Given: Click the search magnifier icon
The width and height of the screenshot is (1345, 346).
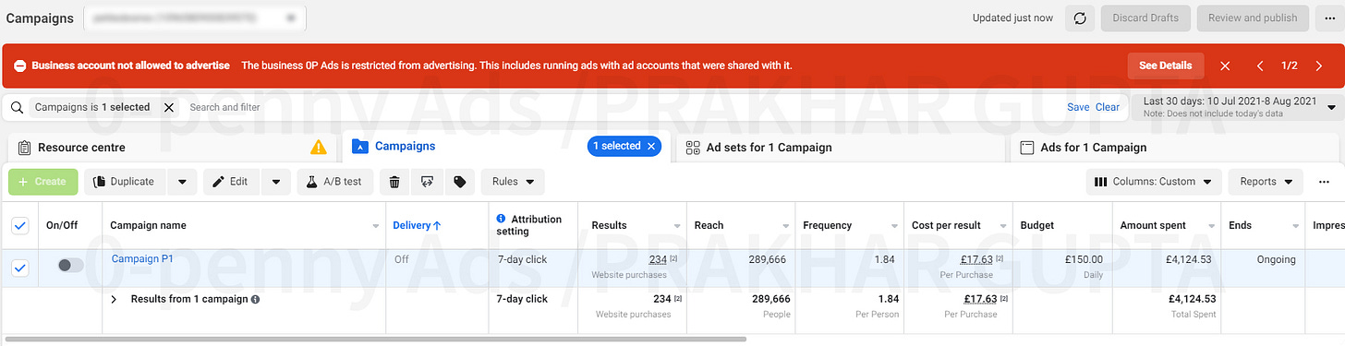Looking at the screenshot, I should (17, 107).
